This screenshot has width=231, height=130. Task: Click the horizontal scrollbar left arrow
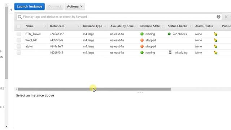pos(16,89)
